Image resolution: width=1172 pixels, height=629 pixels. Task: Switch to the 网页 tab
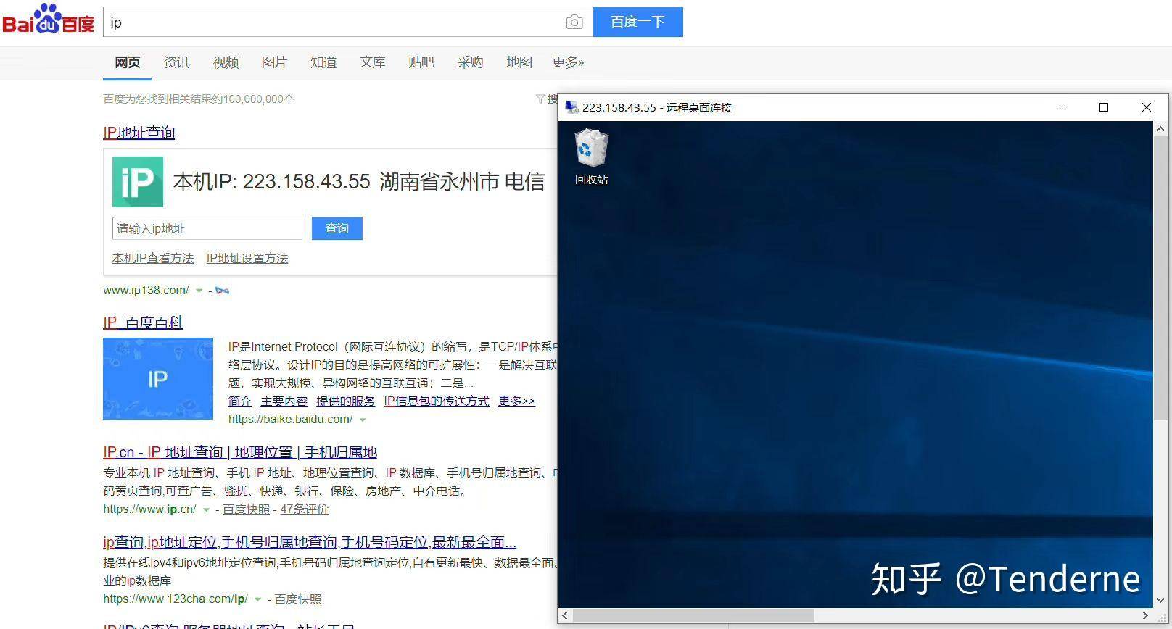128,62
